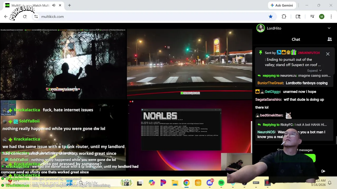Click the reply arrow for Replying to NeuroNOS
The image size is (337, 189).
coord(259,76)
